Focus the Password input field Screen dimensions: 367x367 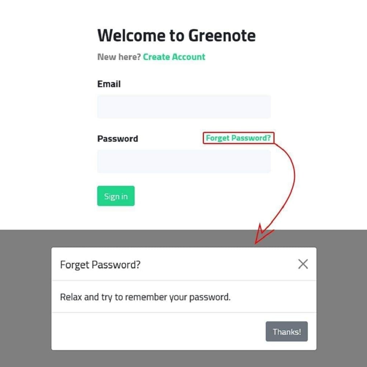(x=184, y=161)
